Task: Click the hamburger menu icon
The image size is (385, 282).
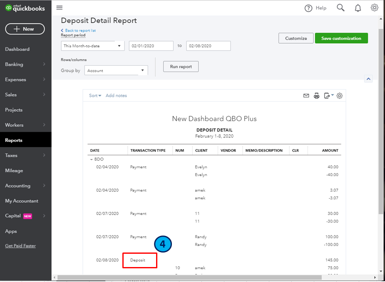Action: pos(59,7)
